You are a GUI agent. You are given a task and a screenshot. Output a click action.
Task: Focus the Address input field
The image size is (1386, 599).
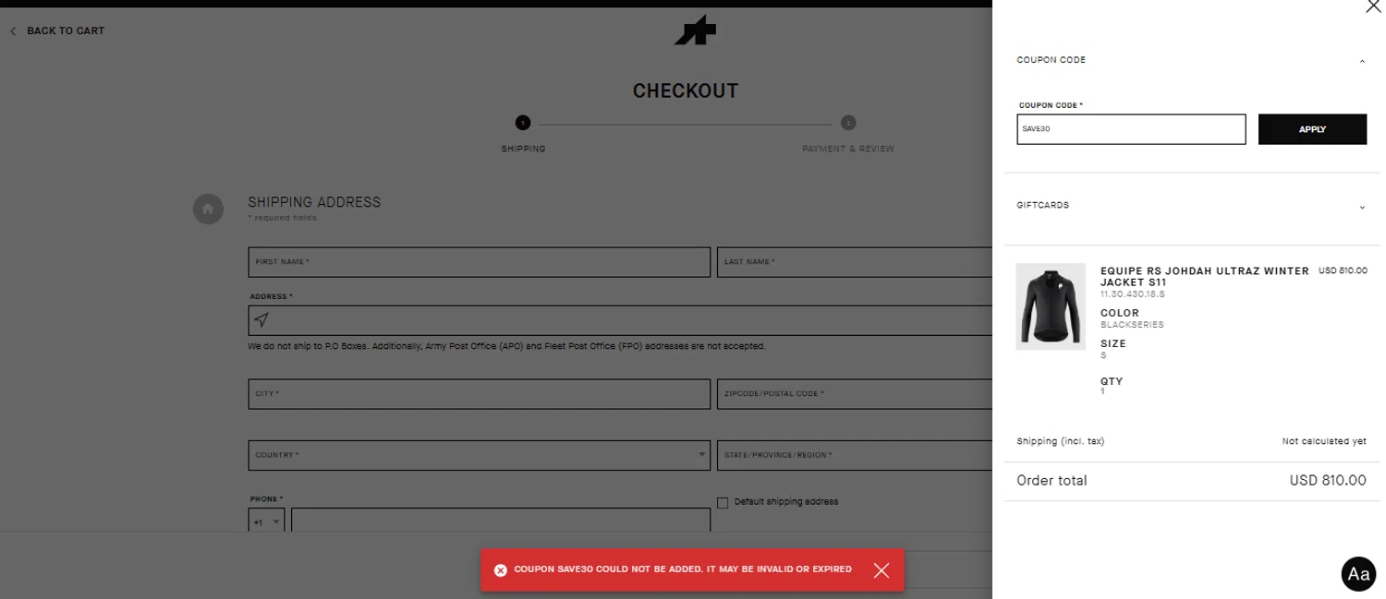click(x=621, y=320)
